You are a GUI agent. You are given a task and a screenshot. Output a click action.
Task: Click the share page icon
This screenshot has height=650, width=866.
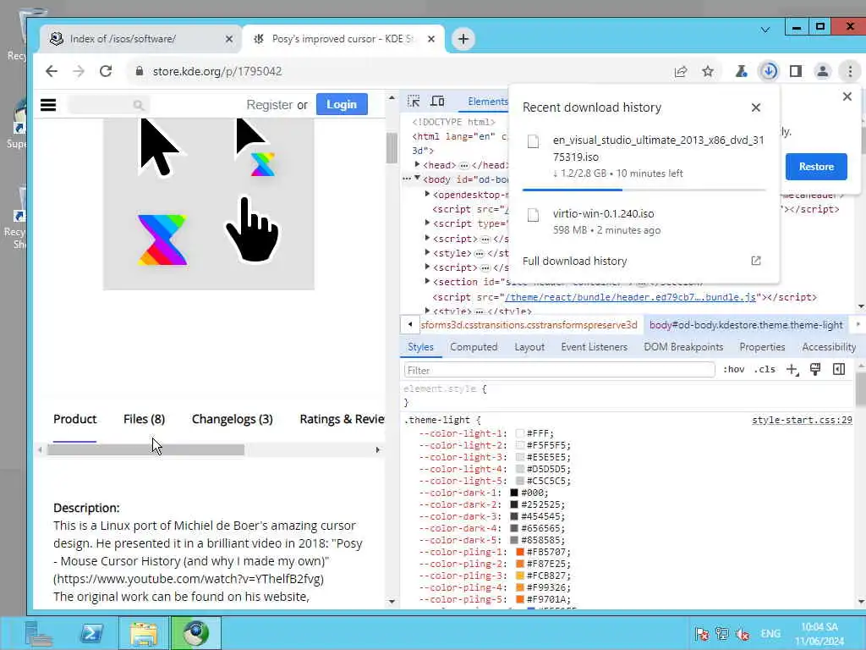point(681,71)
